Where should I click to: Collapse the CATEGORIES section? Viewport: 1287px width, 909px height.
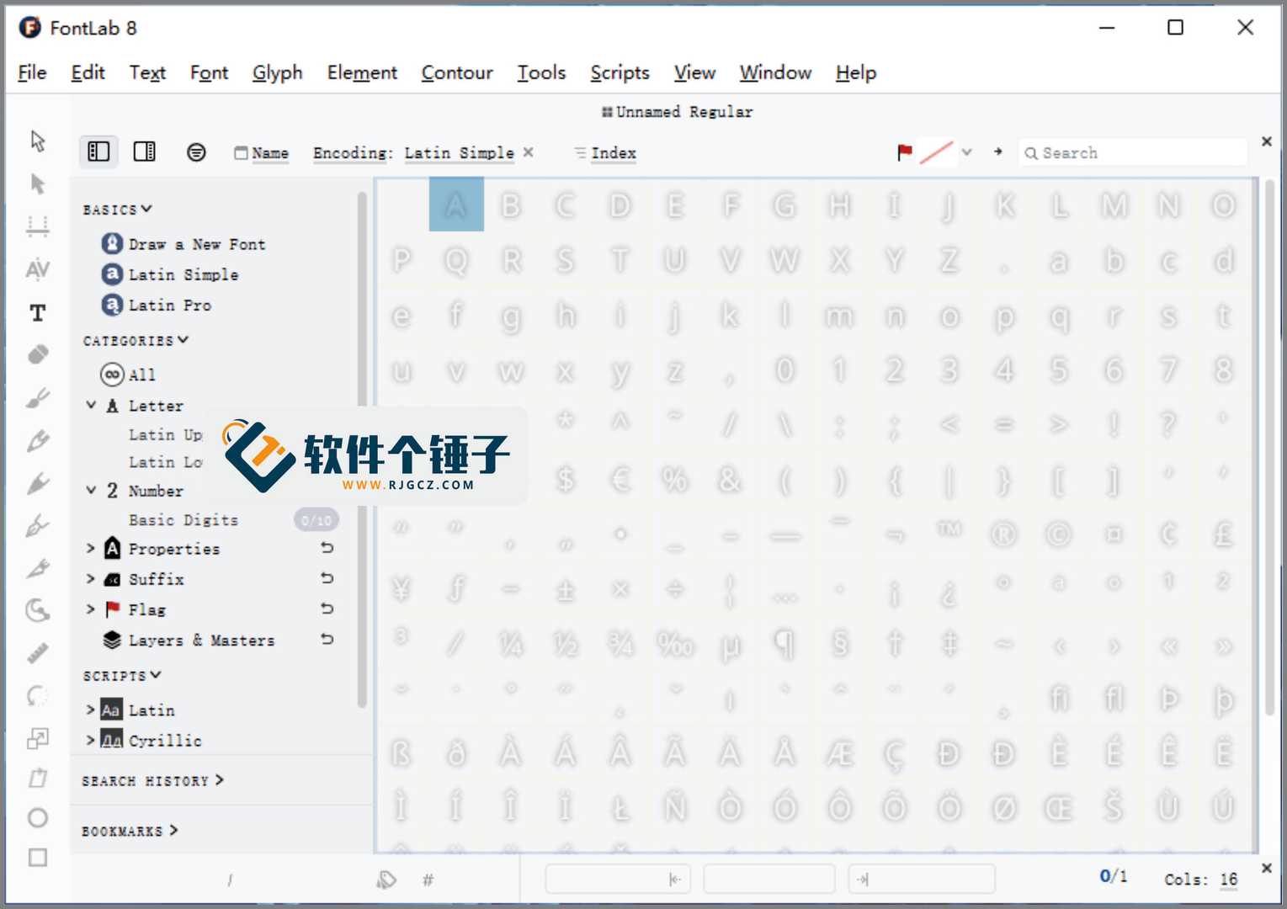click(136, 340)
